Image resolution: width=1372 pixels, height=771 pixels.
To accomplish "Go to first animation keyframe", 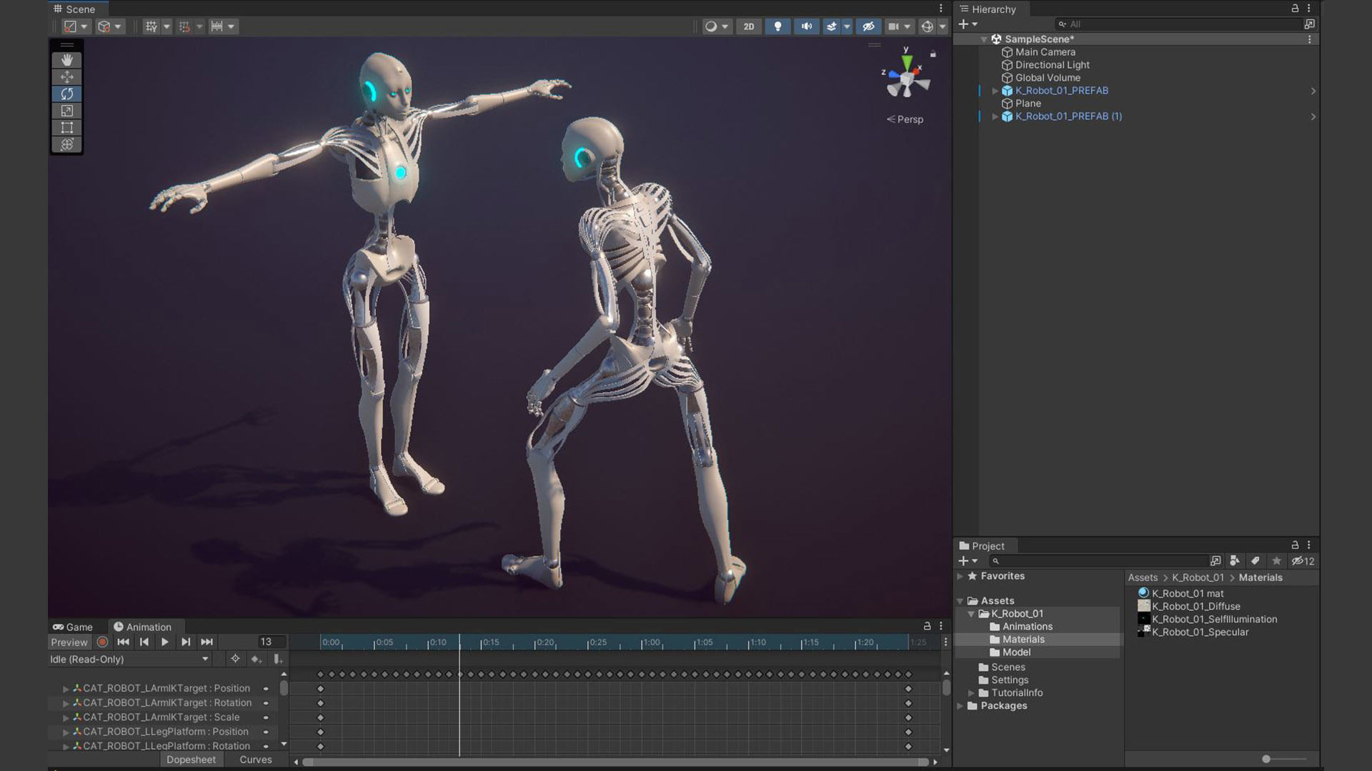I will tap(123, 642).
